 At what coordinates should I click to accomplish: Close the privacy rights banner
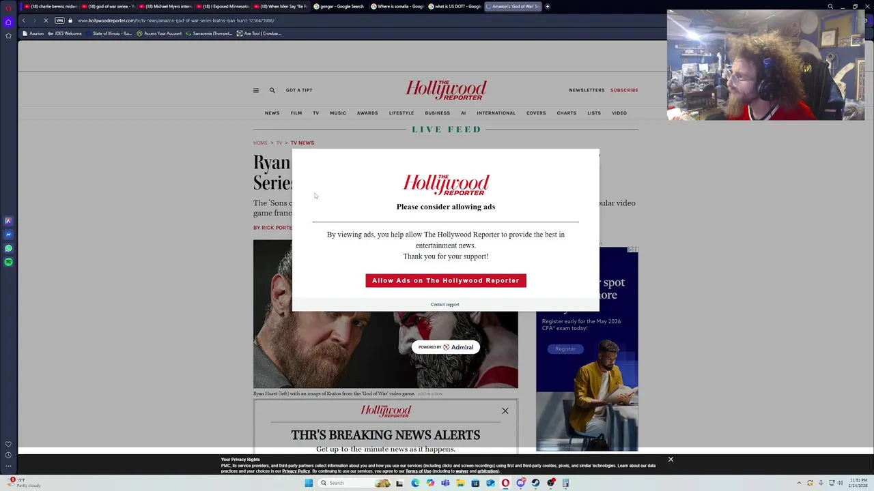[671, 460]
